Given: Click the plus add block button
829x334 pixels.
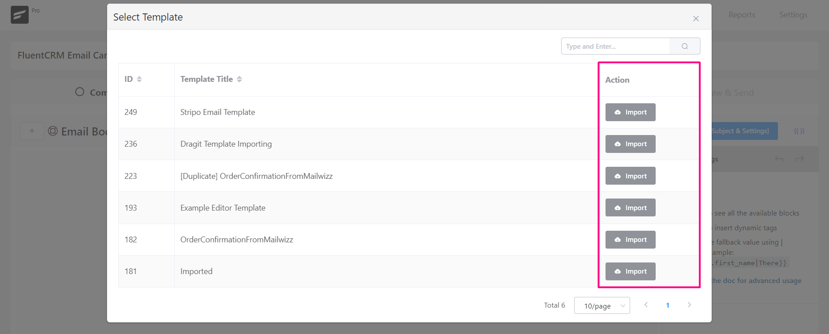Looking at the screenshot, I should 32,131.
